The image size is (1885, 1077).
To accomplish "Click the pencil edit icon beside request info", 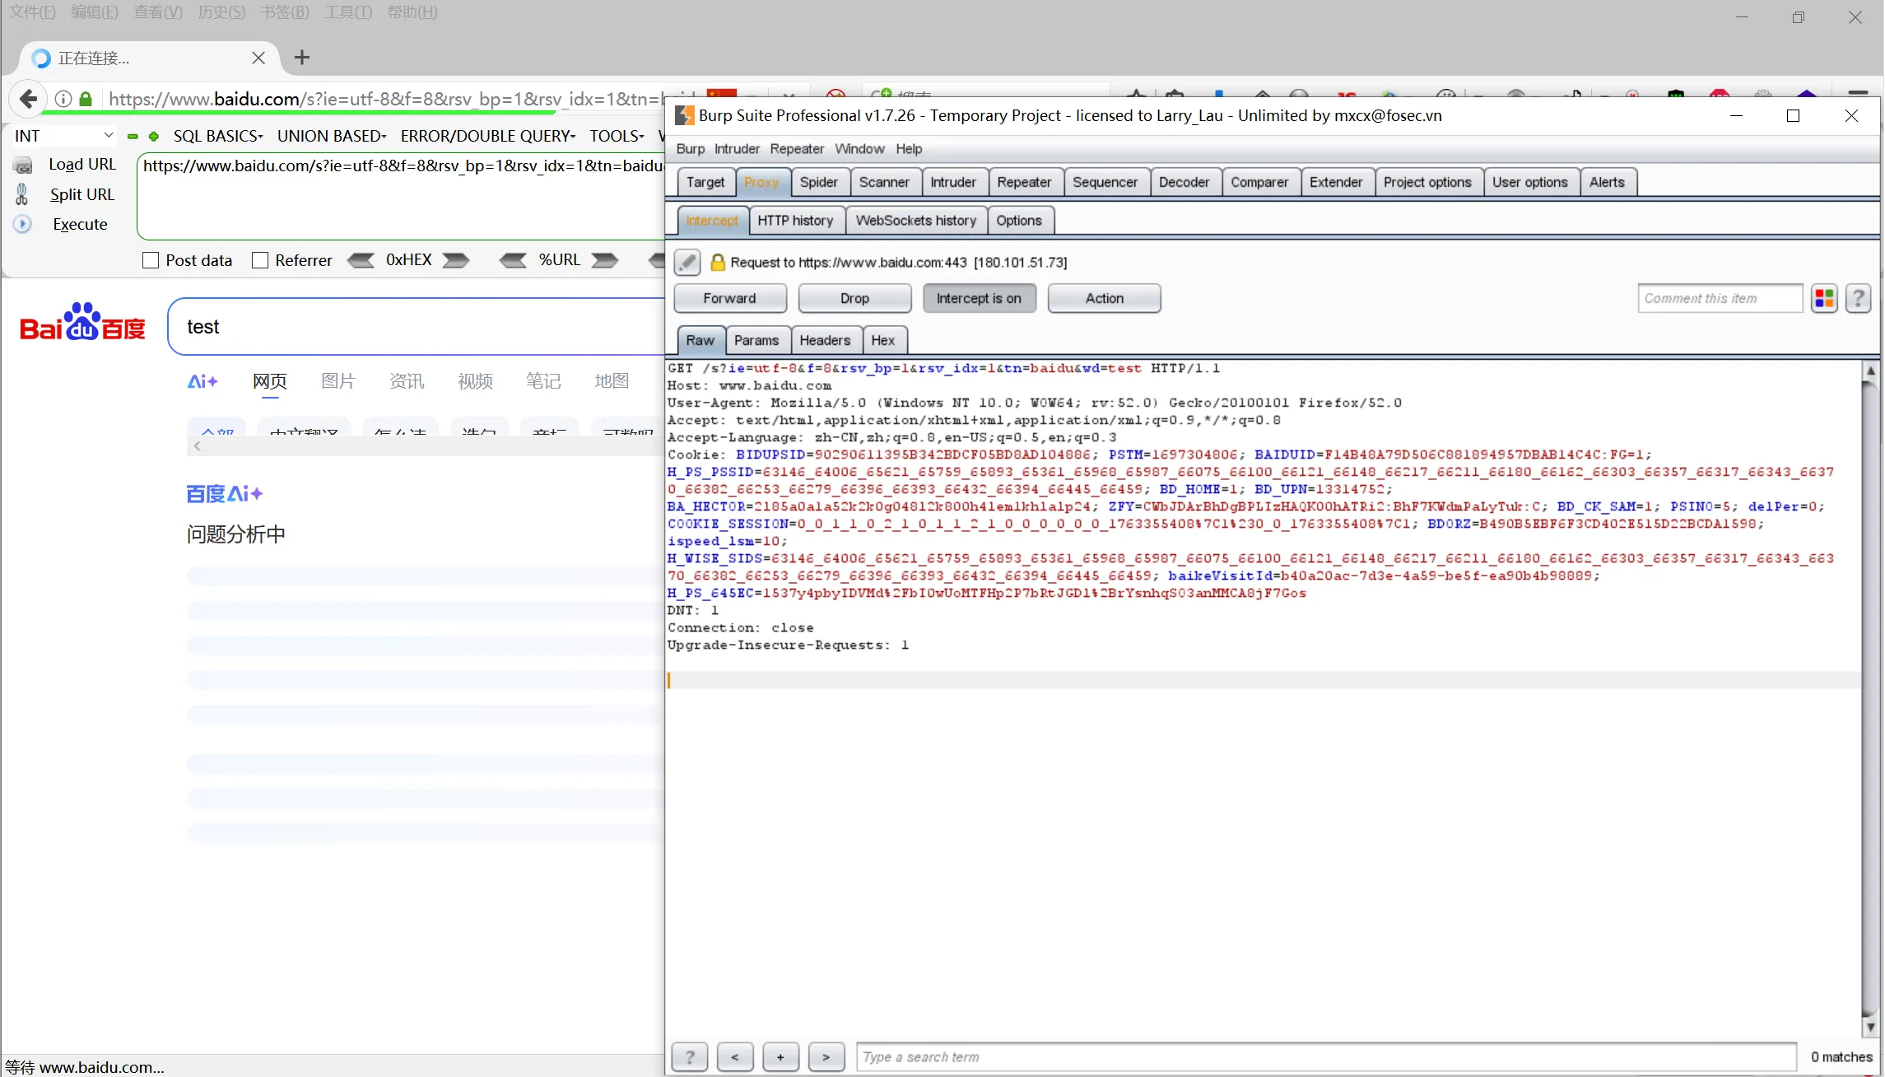I will (687, 263).
